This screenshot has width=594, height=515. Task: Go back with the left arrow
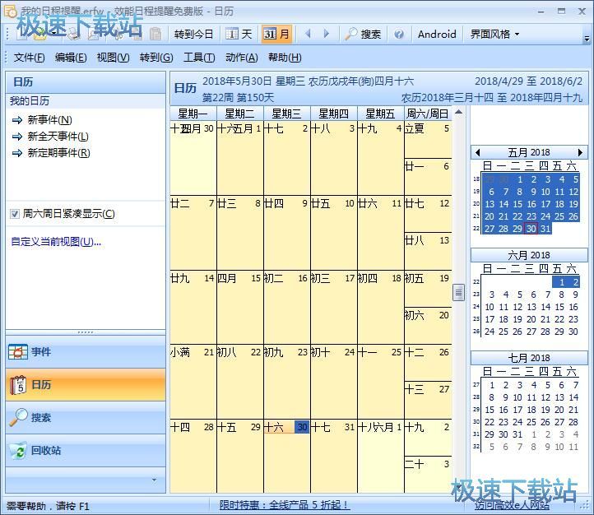308,34
